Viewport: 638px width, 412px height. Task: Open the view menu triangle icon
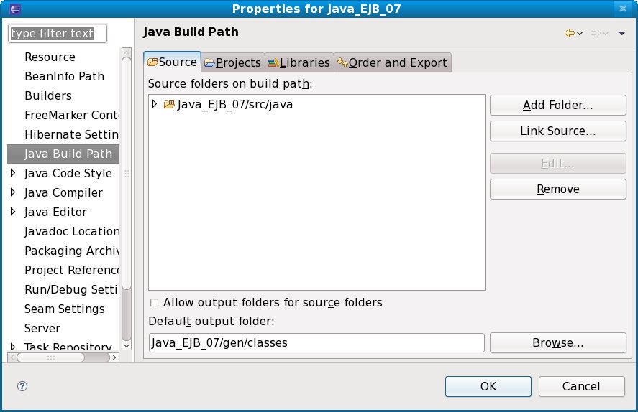[622, 33]
